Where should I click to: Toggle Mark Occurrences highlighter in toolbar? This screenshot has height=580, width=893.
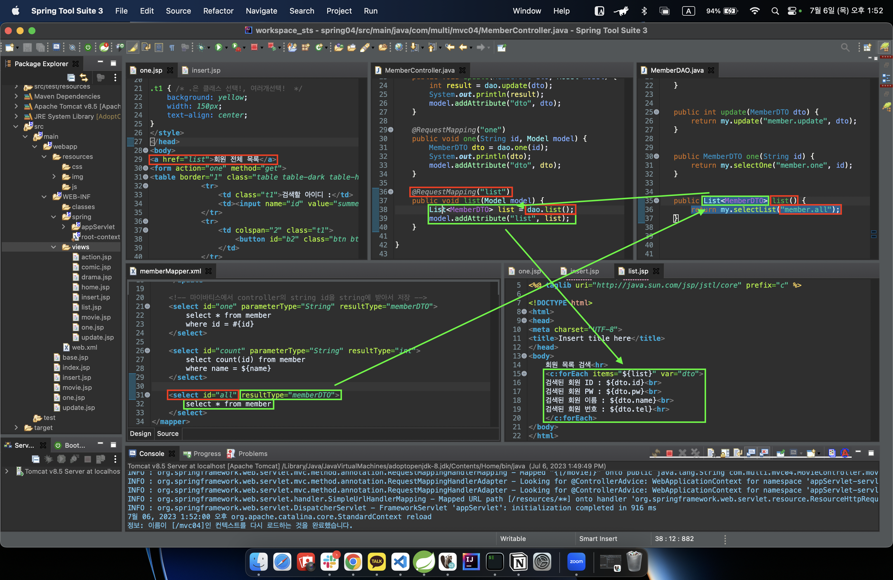click(x=133, y=47)
